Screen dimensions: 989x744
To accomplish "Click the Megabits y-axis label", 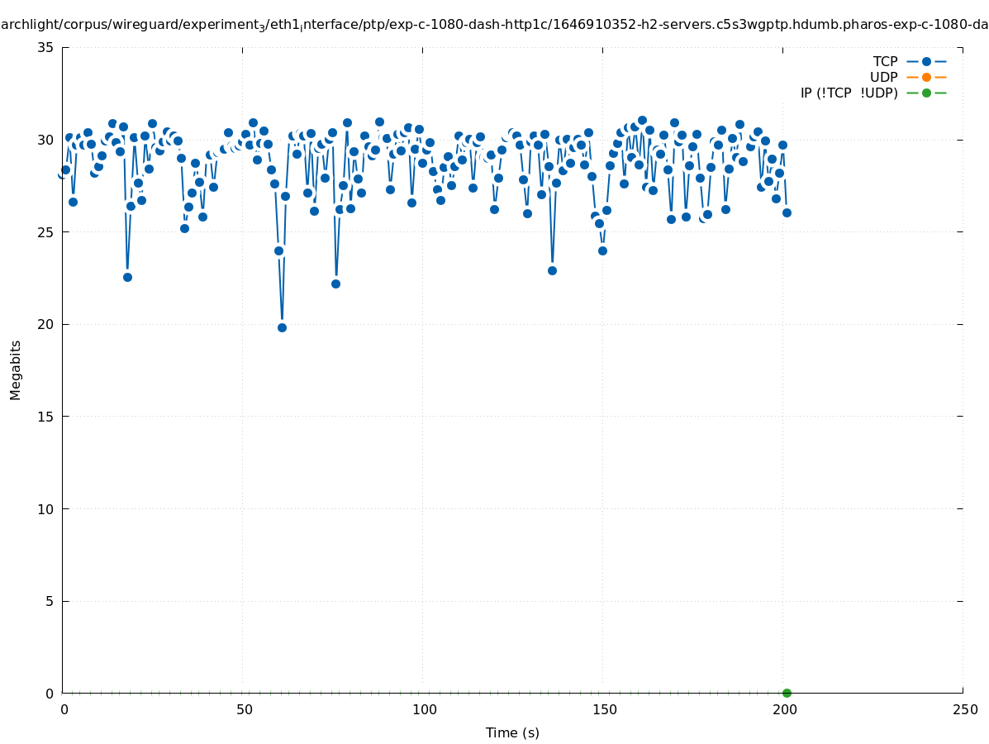I will click(x=16, y=370).
